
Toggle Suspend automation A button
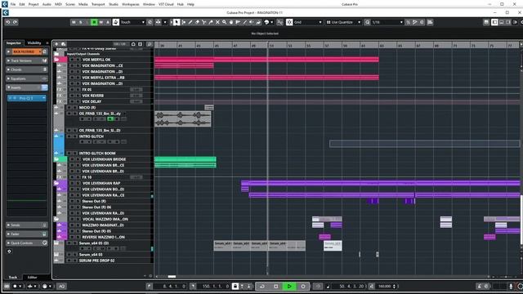[x=108, y=22]
